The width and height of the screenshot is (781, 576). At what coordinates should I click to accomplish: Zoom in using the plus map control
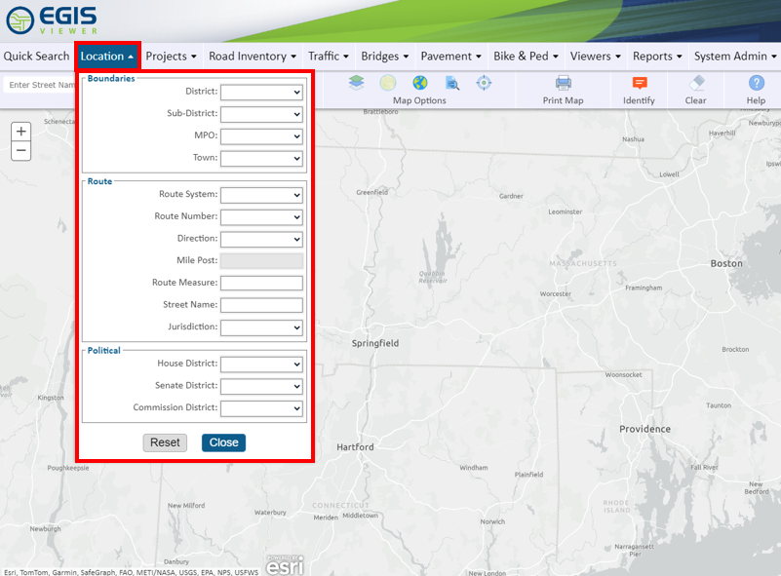click(x=20, y=130)
